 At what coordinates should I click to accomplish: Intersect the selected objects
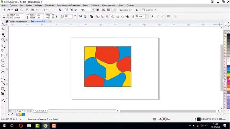pyautogui.click(x=107, y=16)
